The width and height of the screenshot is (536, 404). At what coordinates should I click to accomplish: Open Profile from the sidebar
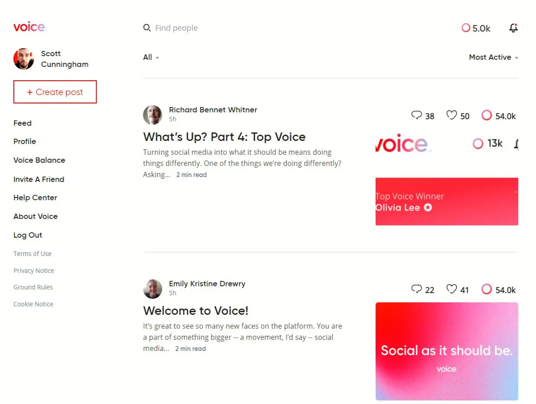(25, 141)
